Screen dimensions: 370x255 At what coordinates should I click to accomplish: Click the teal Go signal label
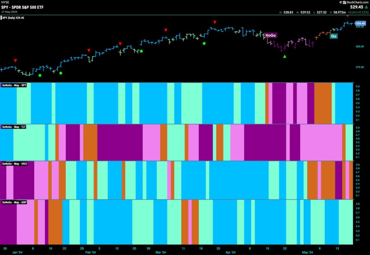coord(333,36)
